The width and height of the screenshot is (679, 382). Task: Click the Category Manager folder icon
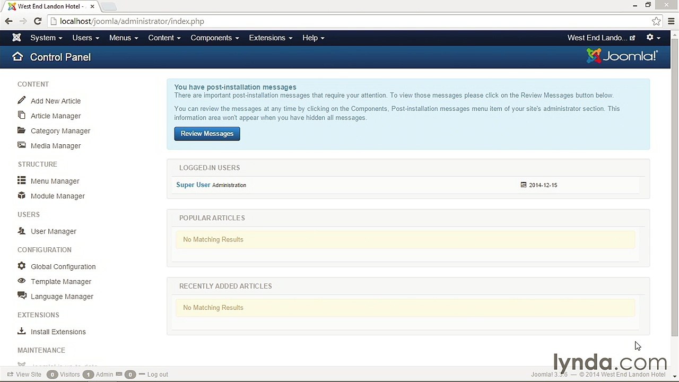point(21,130)
